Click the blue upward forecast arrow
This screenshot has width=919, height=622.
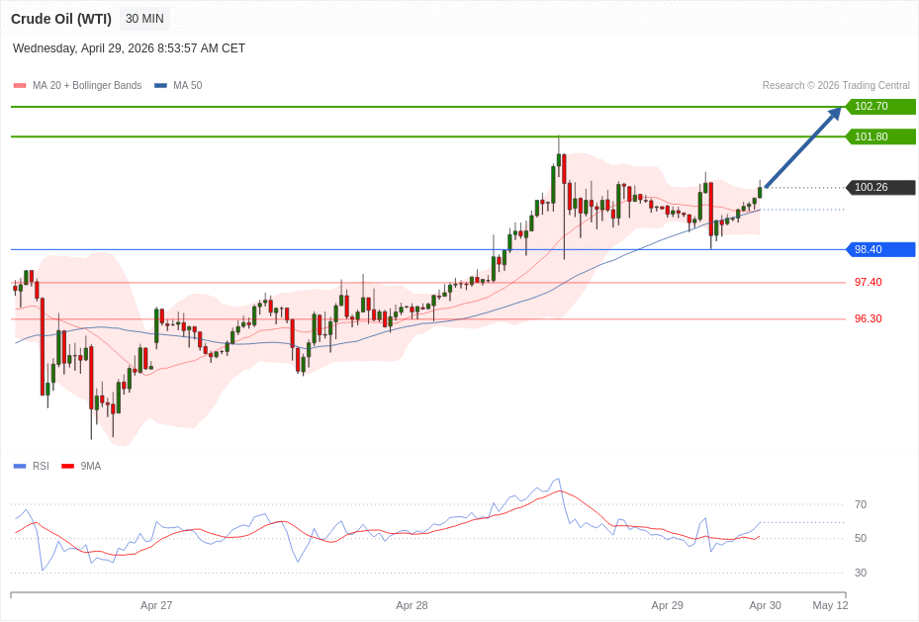coord(803,147)
